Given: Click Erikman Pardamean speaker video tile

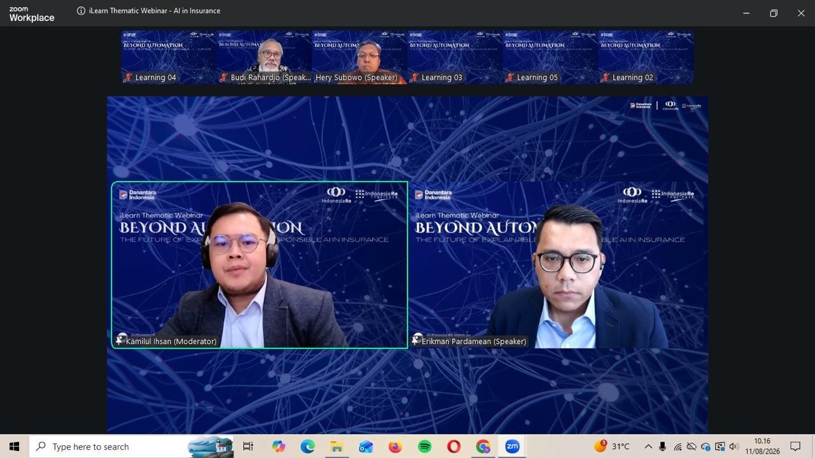Looking at the screenshot, I should click(x=557, y=265).
